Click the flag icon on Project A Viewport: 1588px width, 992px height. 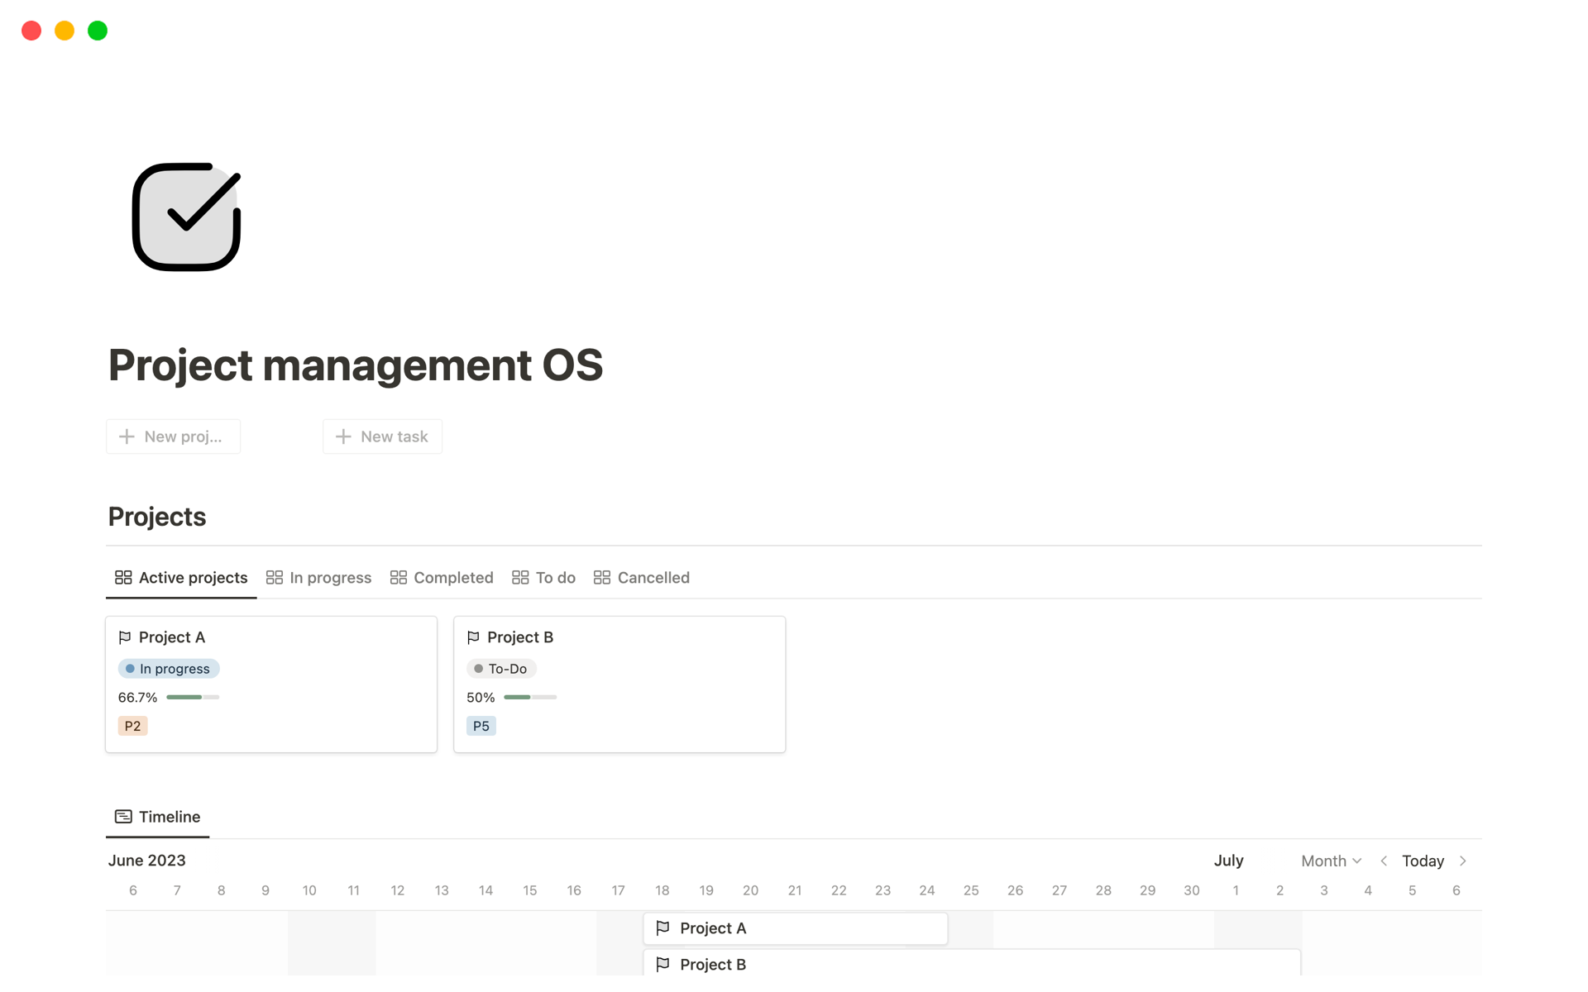(125, 637)
